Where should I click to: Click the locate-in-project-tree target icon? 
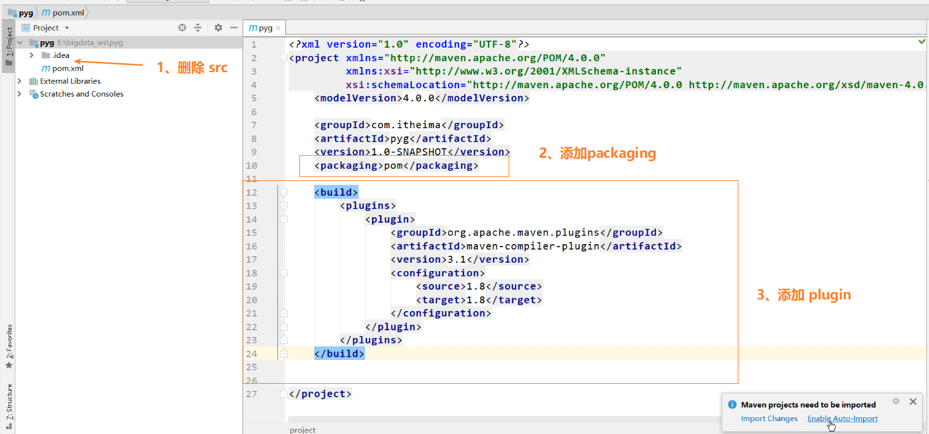click(x=182, y=28)
